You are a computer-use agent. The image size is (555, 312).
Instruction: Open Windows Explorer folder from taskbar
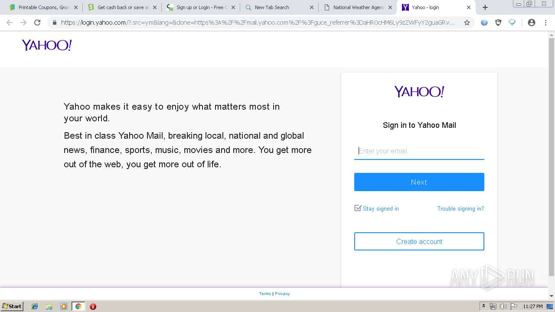(x=49, y=306)
